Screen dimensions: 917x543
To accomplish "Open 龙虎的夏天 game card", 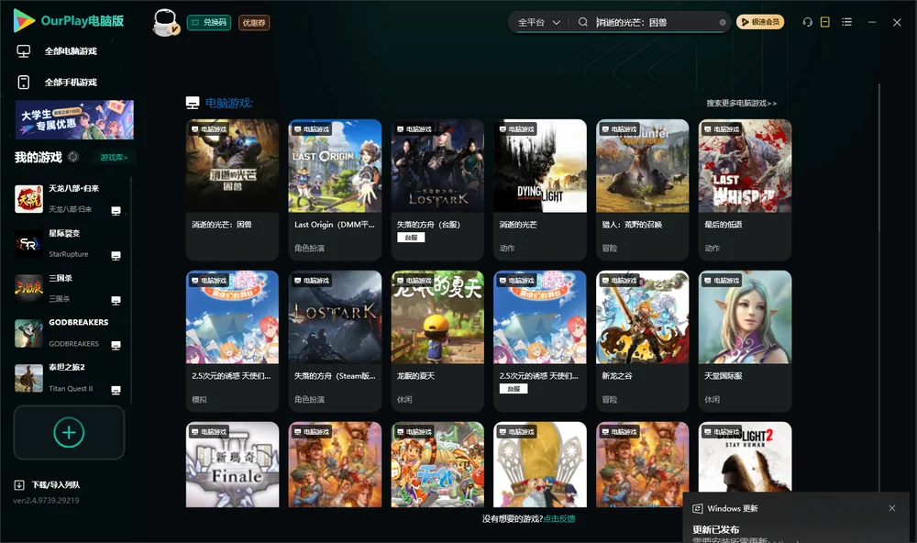I will coord(437,340).
